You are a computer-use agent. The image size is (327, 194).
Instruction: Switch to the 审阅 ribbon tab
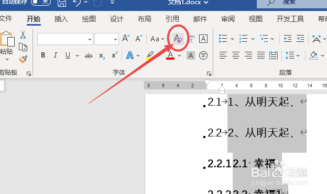point(228,19)
